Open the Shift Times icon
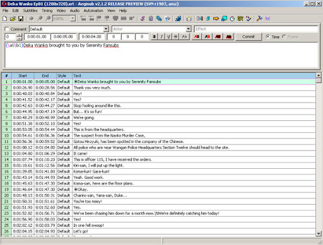 tap(200, 19)
